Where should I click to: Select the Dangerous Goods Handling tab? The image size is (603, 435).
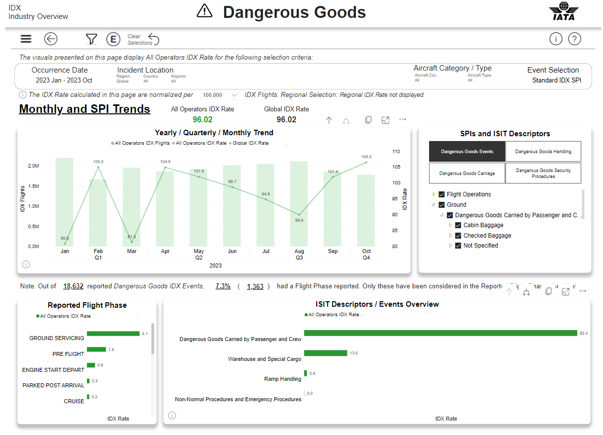543,152
